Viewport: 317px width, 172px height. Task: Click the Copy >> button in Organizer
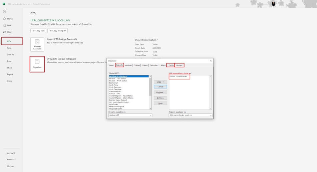[x=160, y=82]
